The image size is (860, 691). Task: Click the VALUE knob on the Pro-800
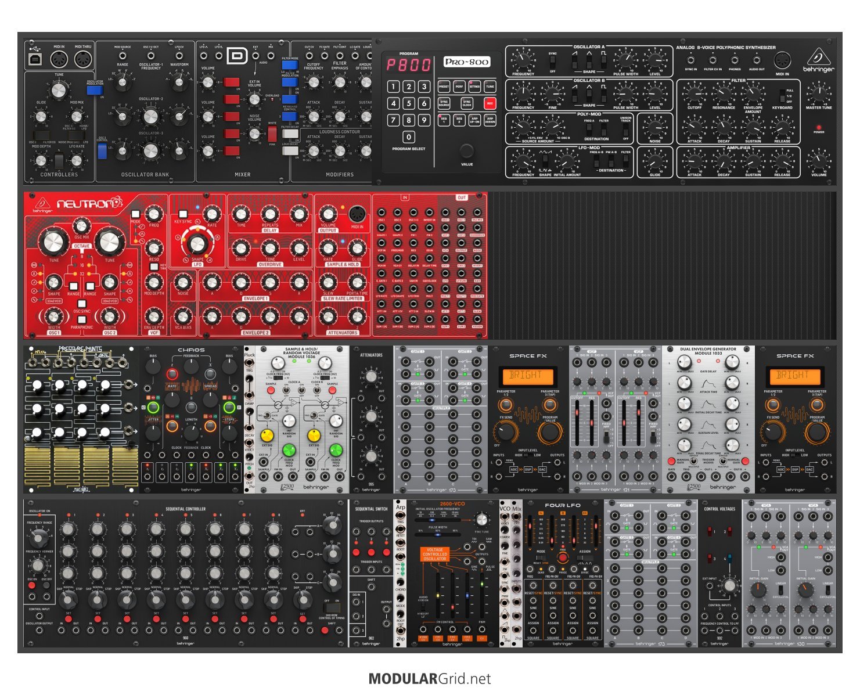point(467,151)
